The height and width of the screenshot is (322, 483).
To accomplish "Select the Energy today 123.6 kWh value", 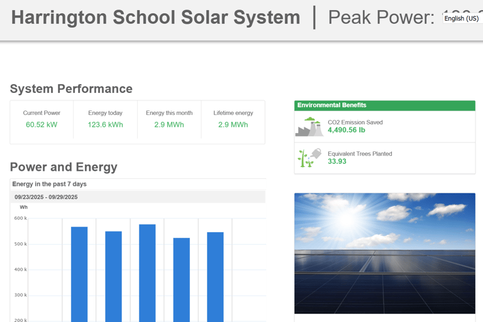I will click(106, 125).
